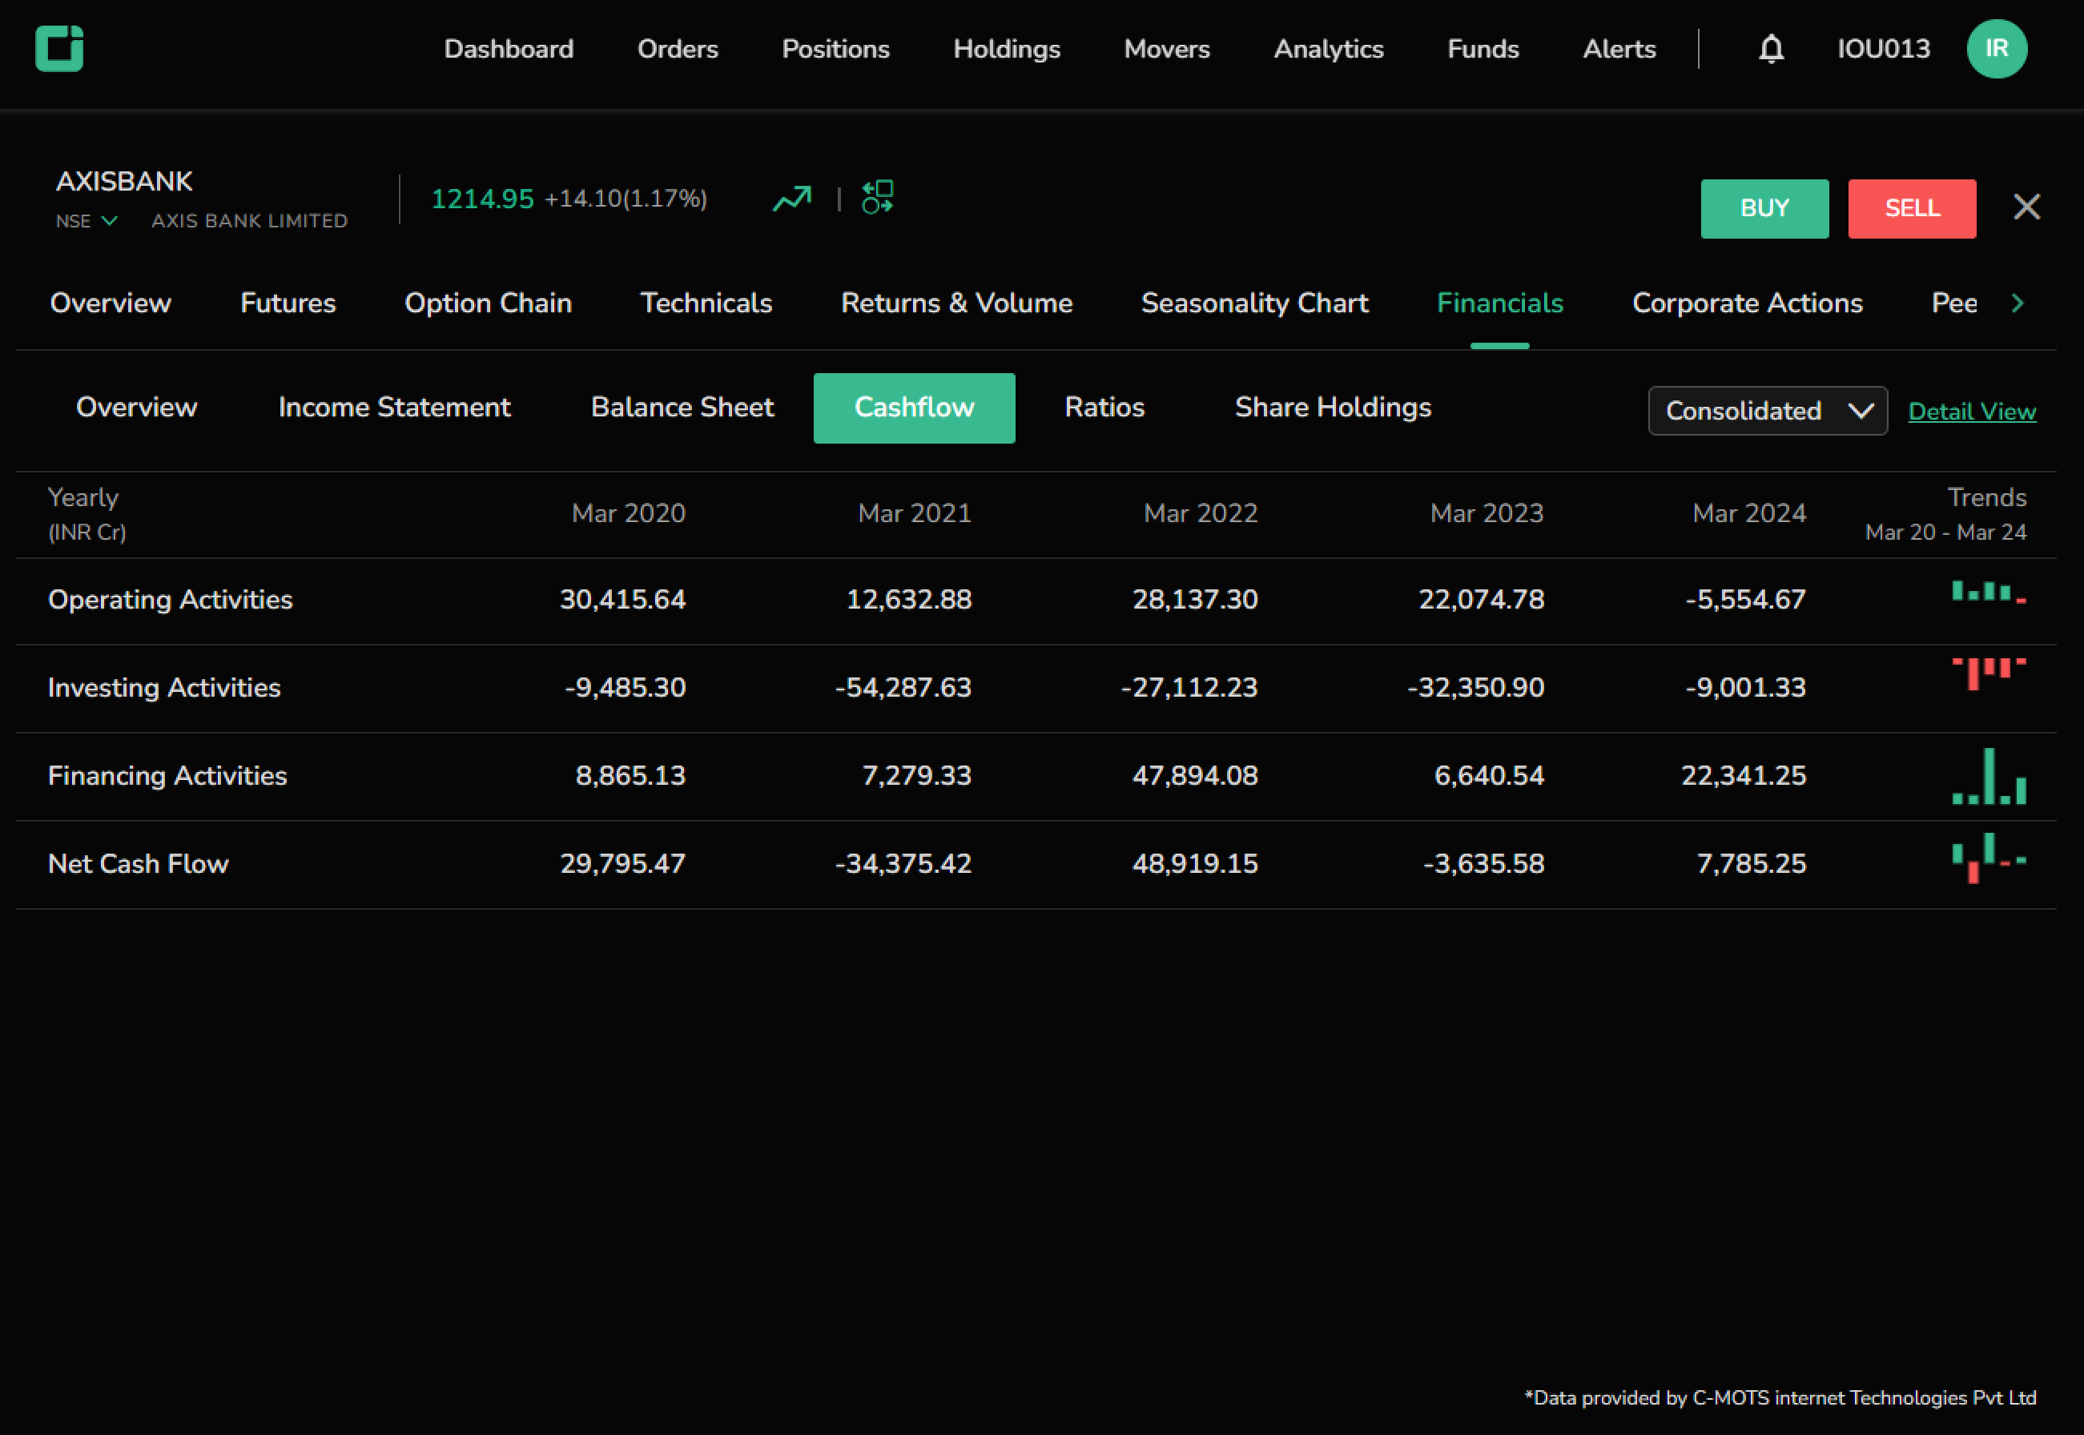Click the value -54,287.63
The image size is (2084, 1435).
(x=903, y=688)
